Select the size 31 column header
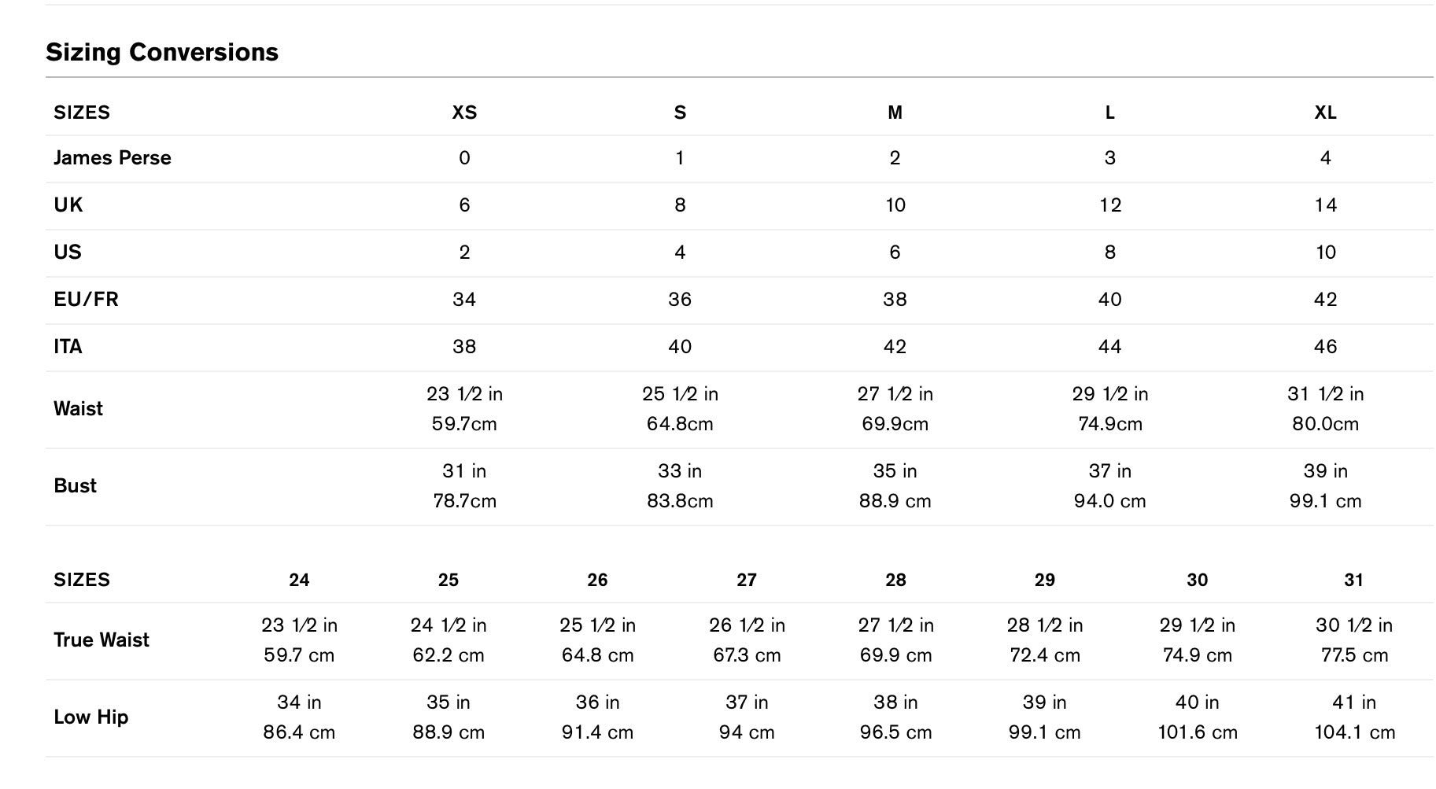Image resolution: width=1436 pixels, height=789 pixels. pyautogui.click(x=1353, y=581)
